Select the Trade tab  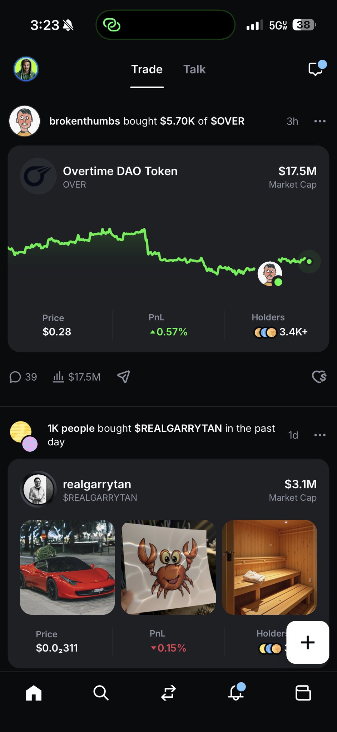[147, 69]
